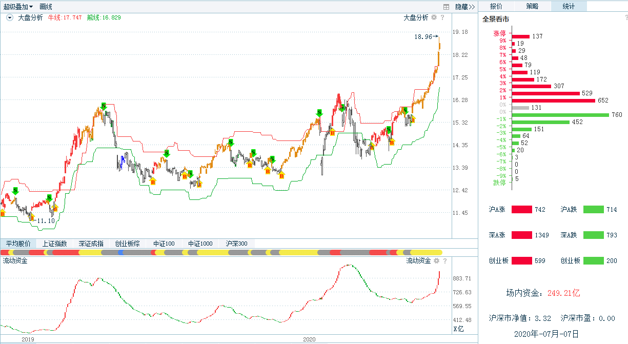This screenshot has width=628, height=344.
Task: Click the green S sell marker at the 2019 peak
Action: 104,106
